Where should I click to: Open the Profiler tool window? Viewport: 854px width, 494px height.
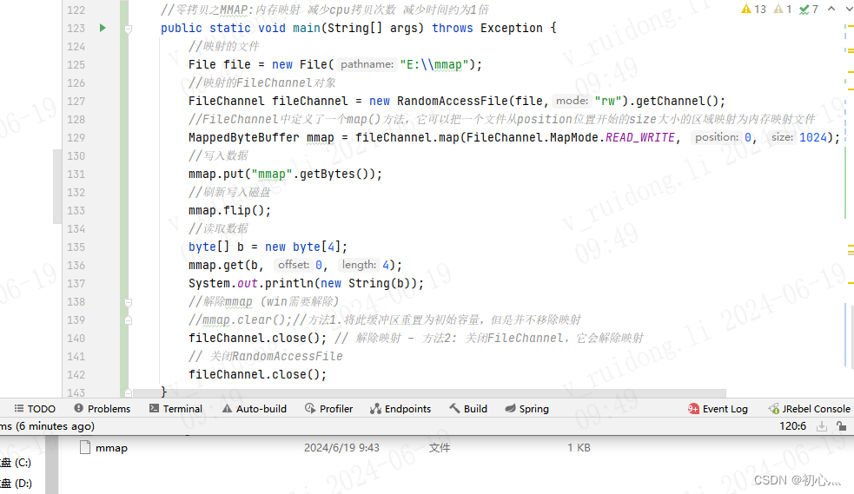(x=329, y=409)
